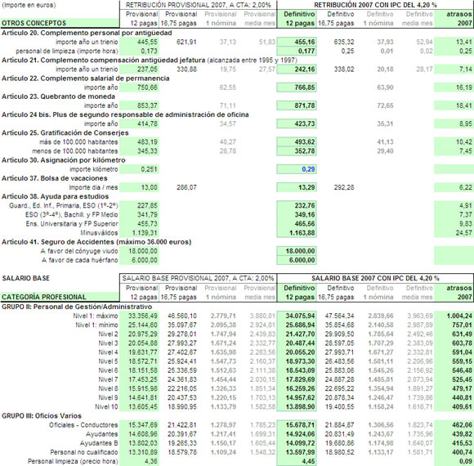Click the SALARIO BASE 2007 CON IPC header
Viewport: 474px width, 466px height.
pyautogui.click(x=375, y=278)
